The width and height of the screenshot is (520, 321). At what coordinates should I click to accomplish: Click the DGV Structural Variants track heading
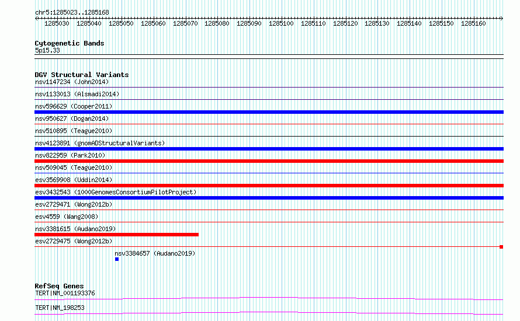pyautogui.click(x=82, y=75)
